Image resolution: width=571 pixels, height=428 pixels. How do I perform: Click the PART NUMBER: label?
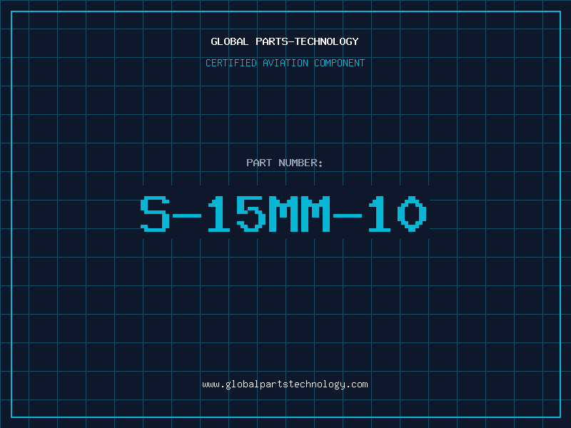pyautogui.click(x=284, y=163)
